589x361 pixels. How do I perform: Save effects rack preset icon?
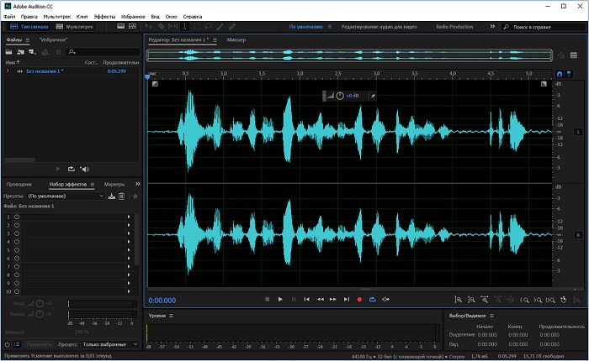(x=111, y=196)
